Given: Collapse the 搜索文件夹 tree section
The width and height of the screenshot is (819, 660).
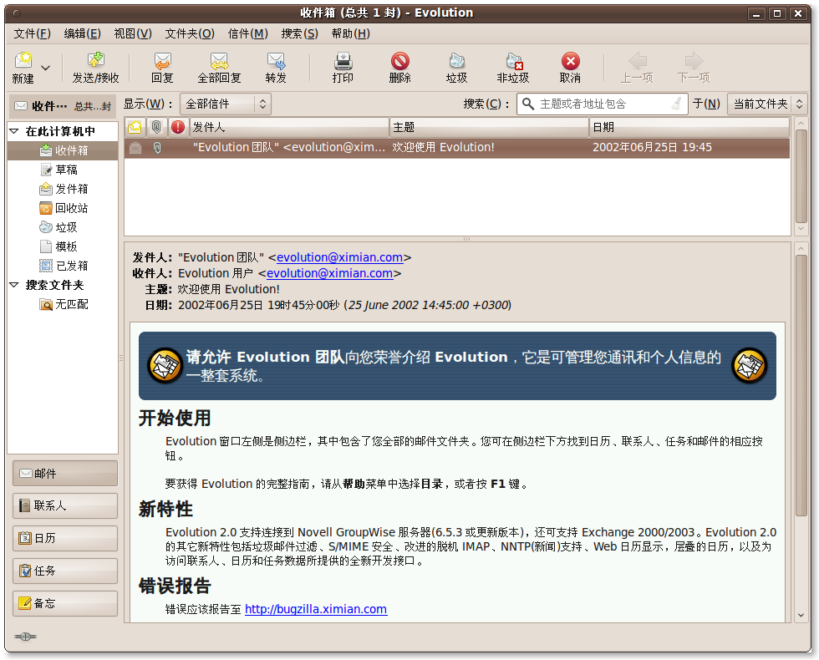Looking at the screenshot, I should click(14, 285).
